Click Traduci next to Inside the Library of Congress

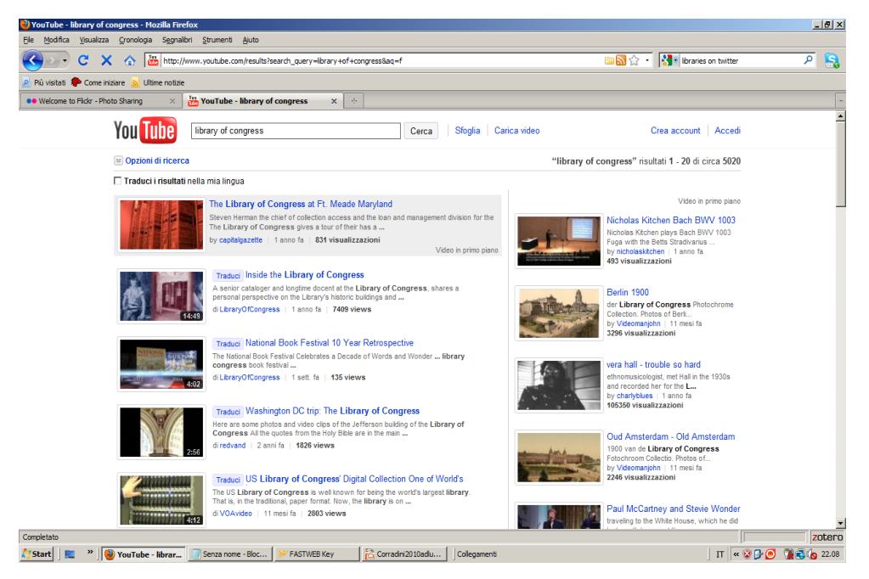click(228, 275)
